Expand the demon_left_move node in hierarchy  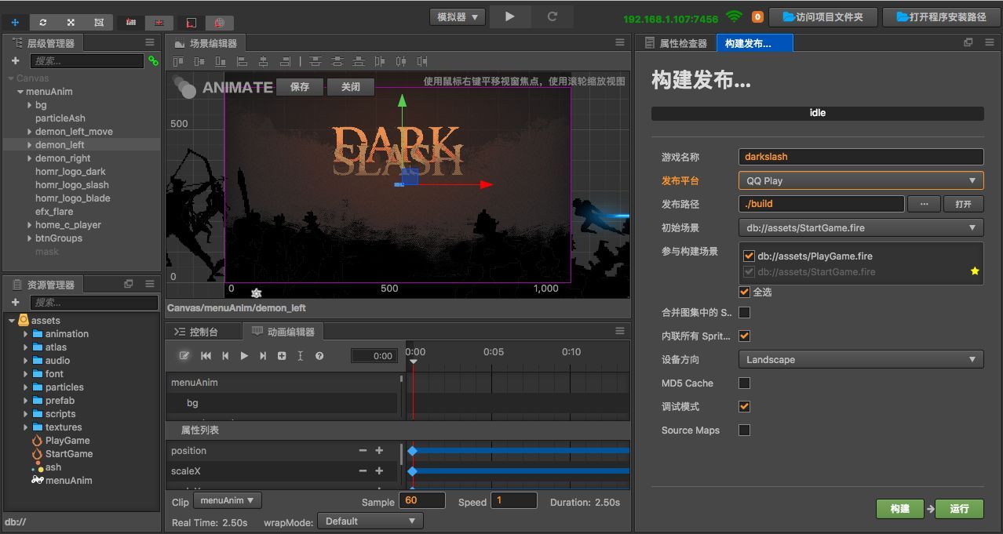pos(29,132)
